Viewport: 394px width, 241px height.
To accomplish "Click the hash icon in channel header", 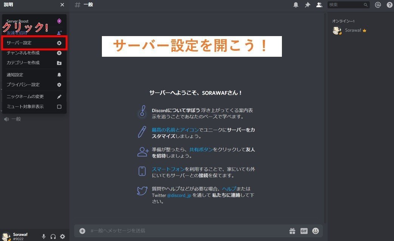I will (x=77, y=5).
